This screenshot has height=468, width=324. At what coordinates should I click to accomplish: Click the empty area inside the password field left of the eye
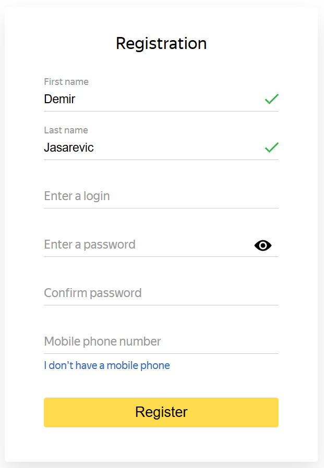[194, 245]
